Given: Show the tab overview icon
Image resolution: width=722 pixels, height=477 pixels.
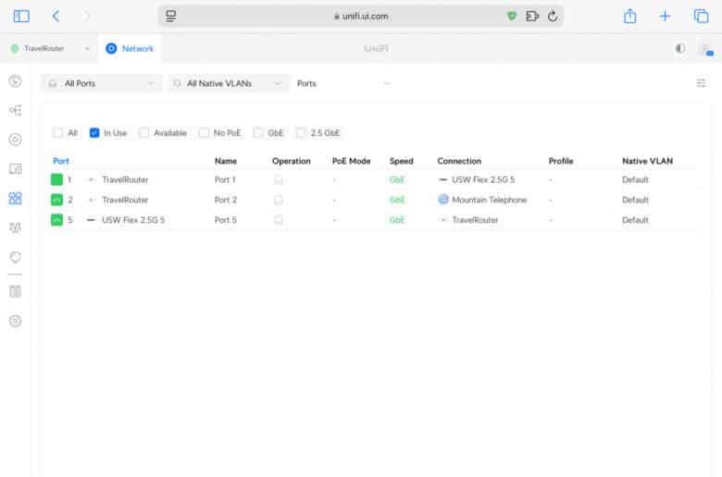Looking at the screenshot, I should (x=701, y=16).
